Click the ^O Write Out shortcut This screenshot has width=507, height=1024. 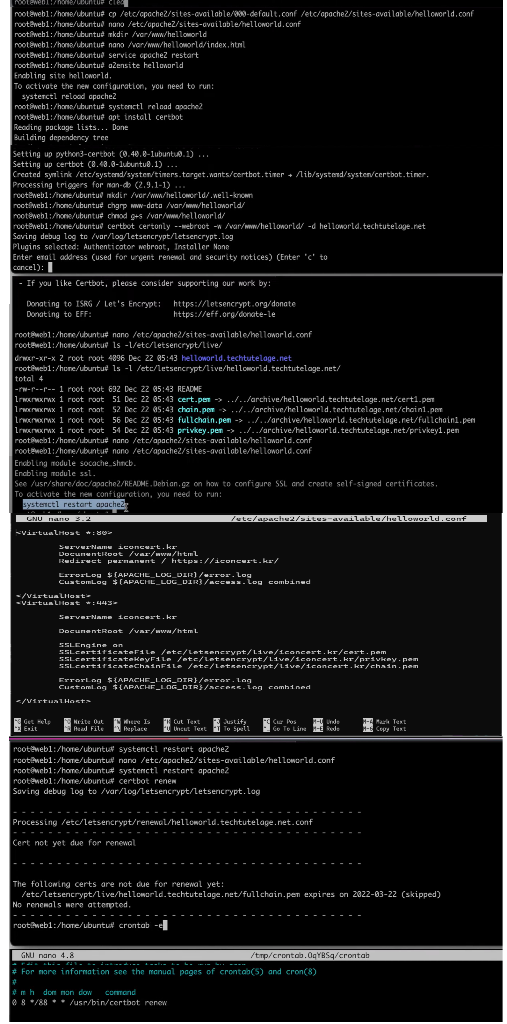[x=84, y=721]
